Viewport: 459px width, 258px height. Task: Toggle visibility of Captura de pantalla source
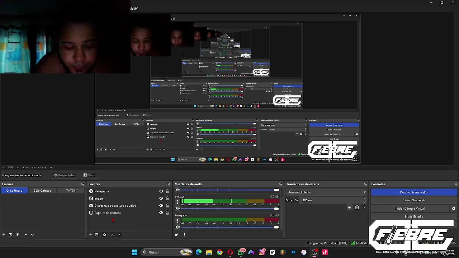pyautogui.click(x=161, y=213)
